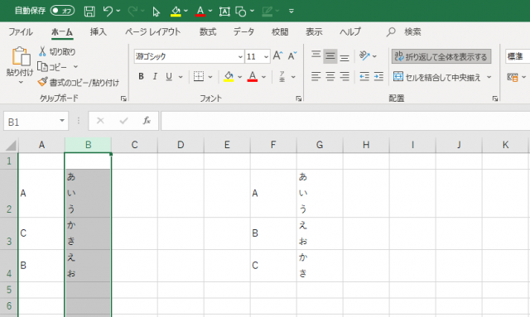
Task: Click the select objects pointer icon
Action: (x=156, y=12)
